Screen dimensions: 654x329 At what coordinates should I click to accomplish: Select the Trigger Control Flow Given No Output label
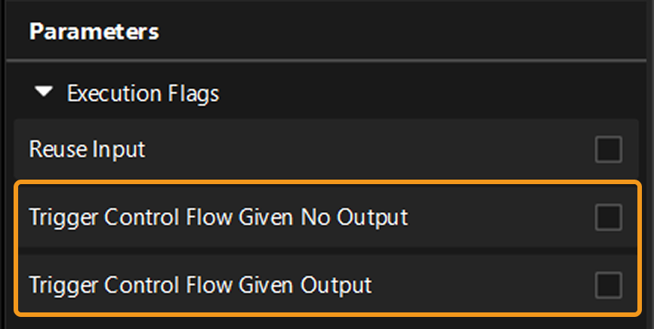(x=218, y=218)
